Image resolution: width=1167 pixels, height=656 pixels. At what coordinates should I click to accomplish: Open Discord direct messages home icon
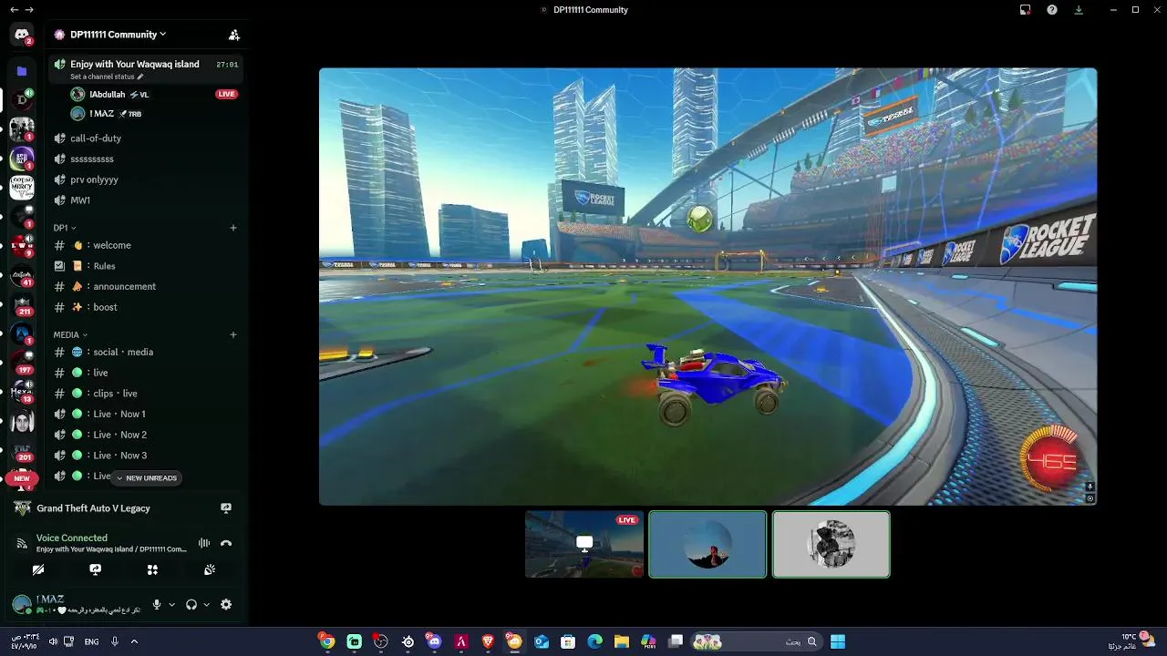click(22, 35)
